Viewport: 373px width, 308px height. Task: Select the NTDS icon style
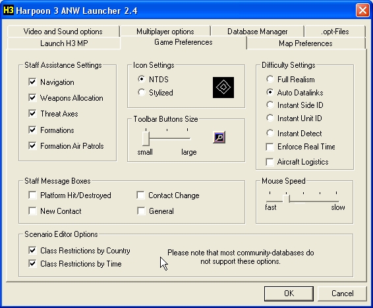(x=142, y=79)
